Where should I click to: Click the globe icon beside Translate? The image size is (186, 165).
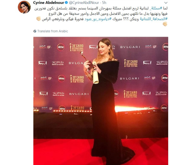tap(35, 31)
